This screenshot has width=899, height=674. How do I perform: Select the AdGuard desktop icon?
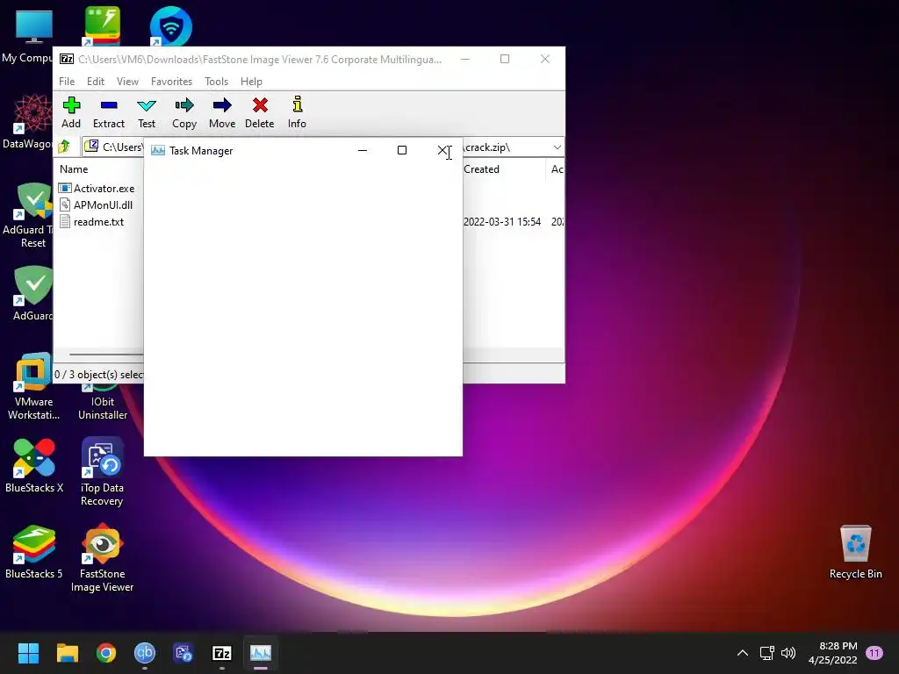coord(32,293)
